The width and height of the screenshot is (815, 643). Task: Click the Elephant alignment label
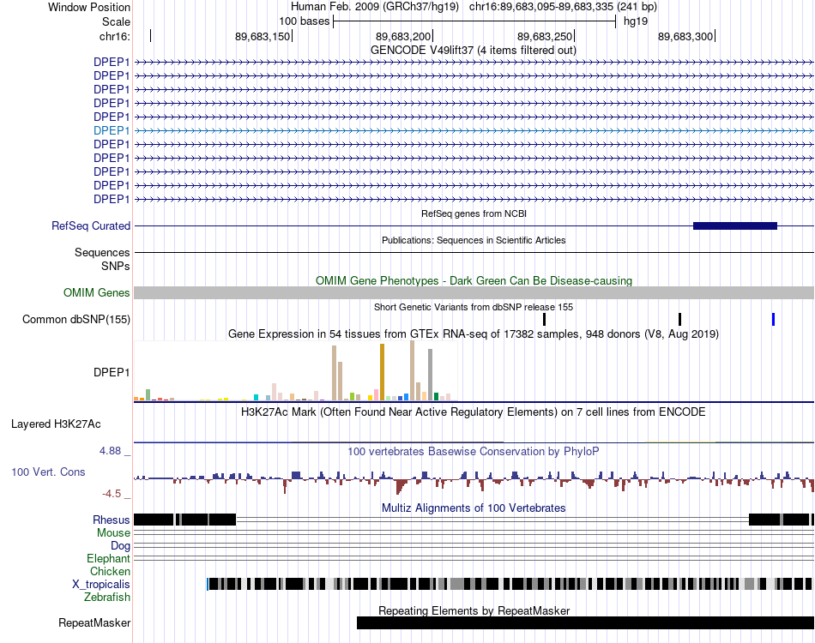(x=108, y=559)
